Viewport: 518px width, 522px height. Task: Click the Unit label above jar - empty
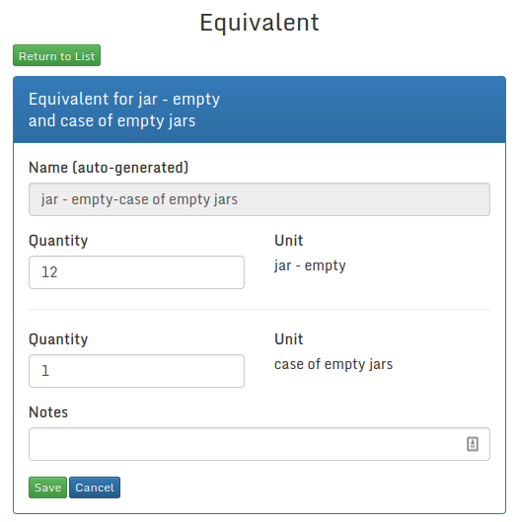pyautogui.click(x=289, y=241)
